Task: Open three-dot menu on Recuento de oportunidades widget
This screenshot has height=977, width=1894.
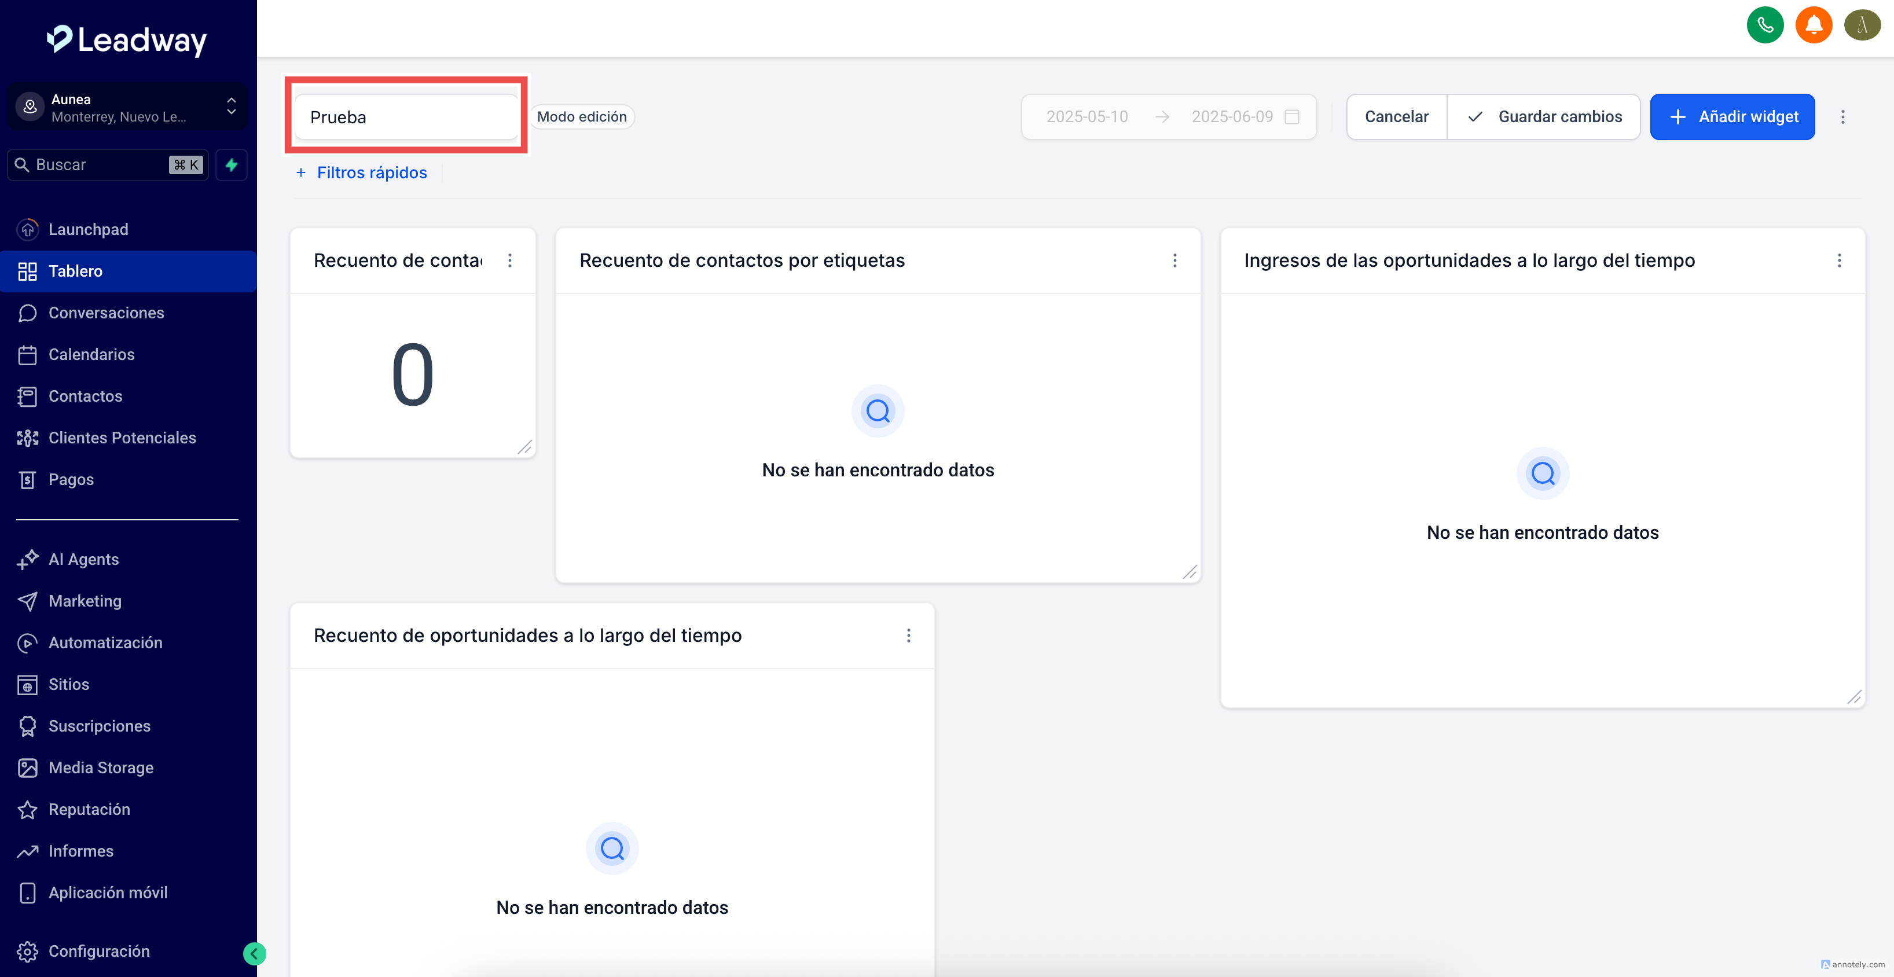Action: coord(908,635)
